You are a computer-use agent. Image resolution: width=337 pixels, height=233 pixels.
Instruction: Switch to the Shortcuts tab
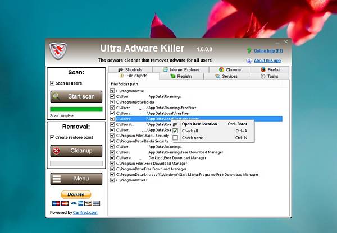point(130,69)
